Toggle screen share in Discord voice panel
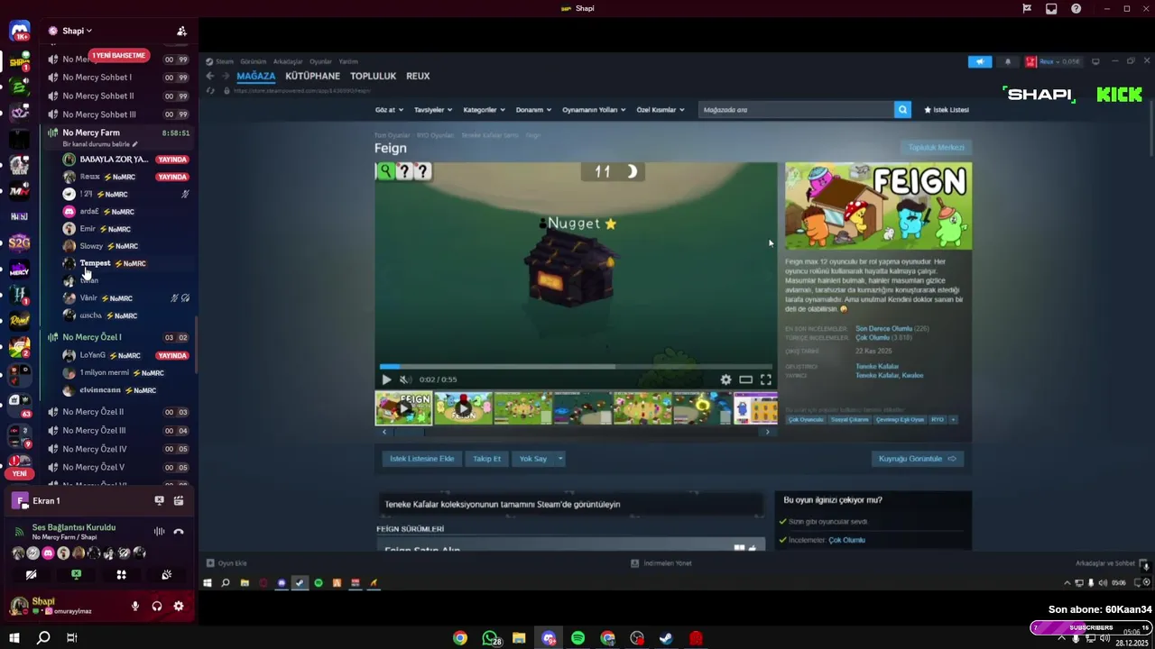1155x649 pixels. click(x=77, y=574)
